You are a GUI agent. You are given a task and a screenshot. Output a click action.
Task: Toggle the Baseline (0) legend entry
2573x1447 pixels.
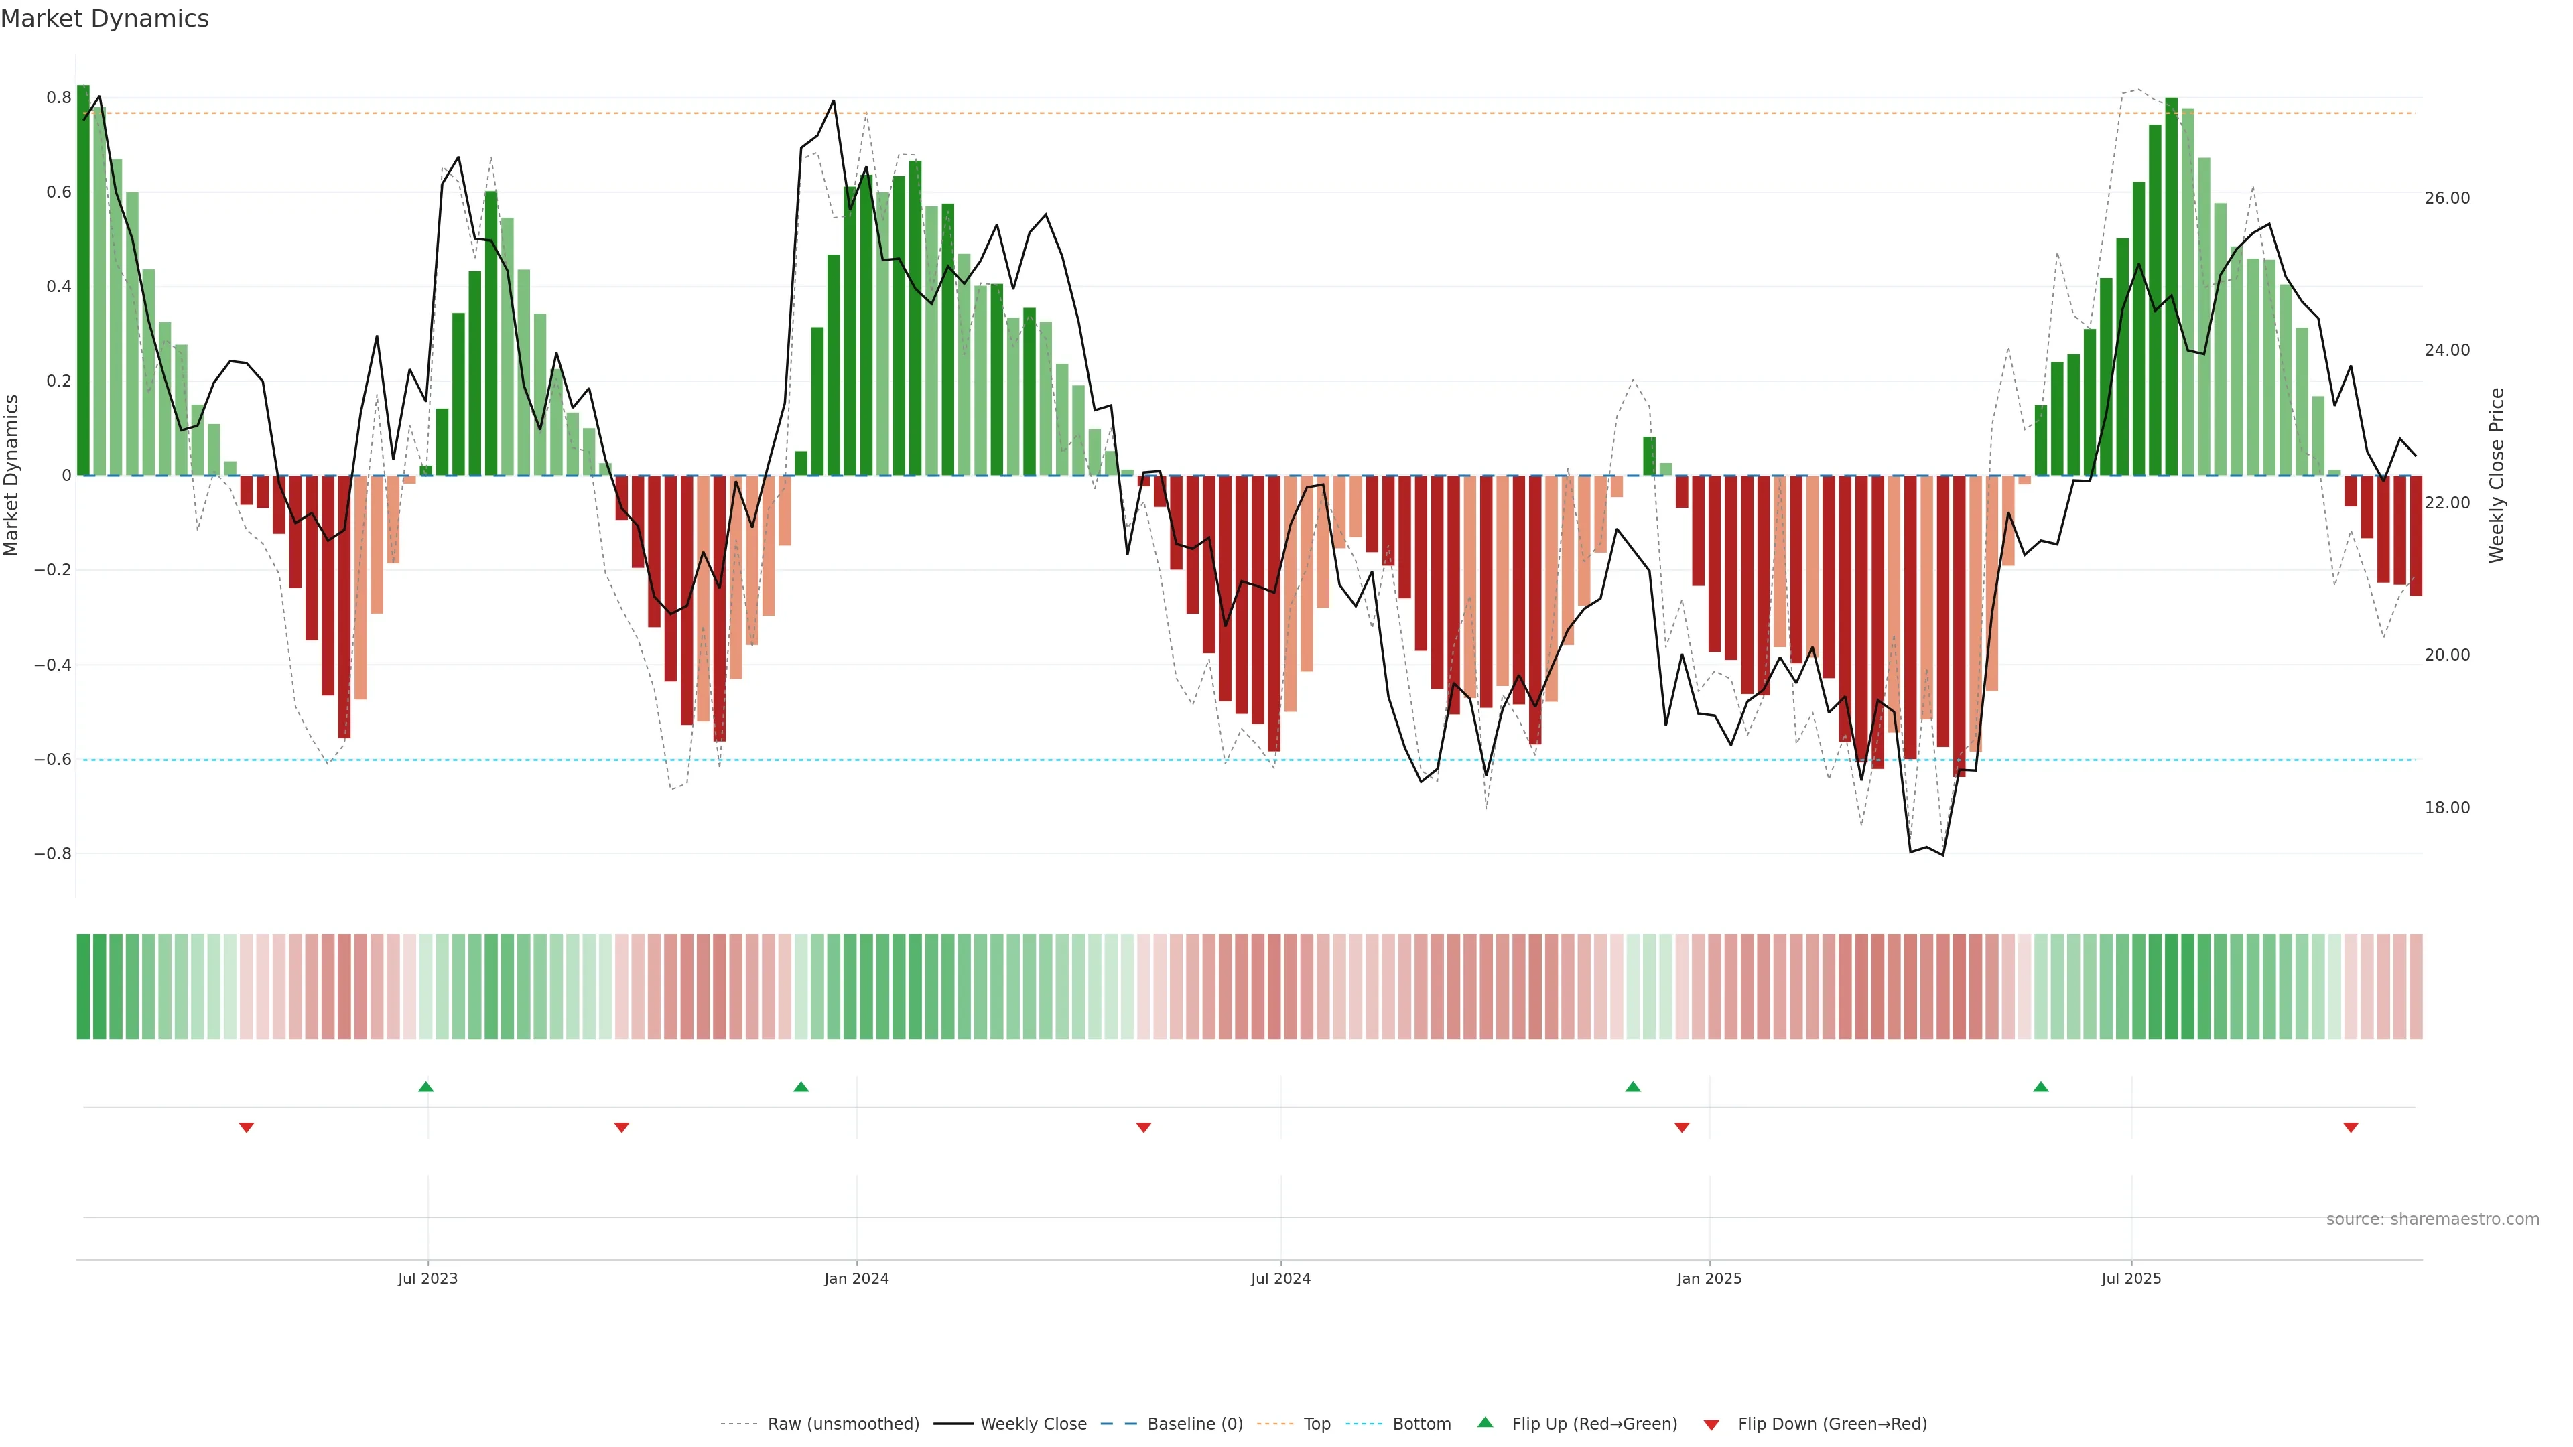click(1195, 1424)
